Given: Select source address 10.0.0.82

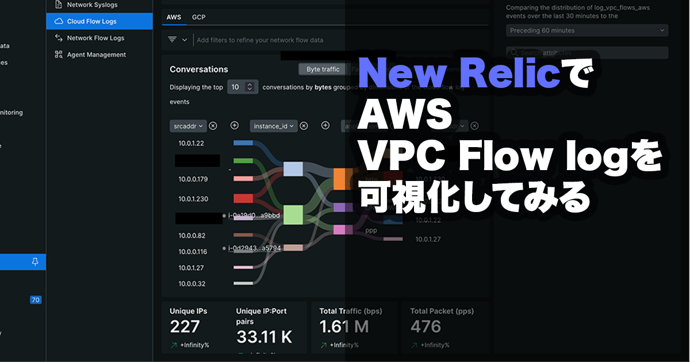Looking at the screenshot, I should click(192, 236).
